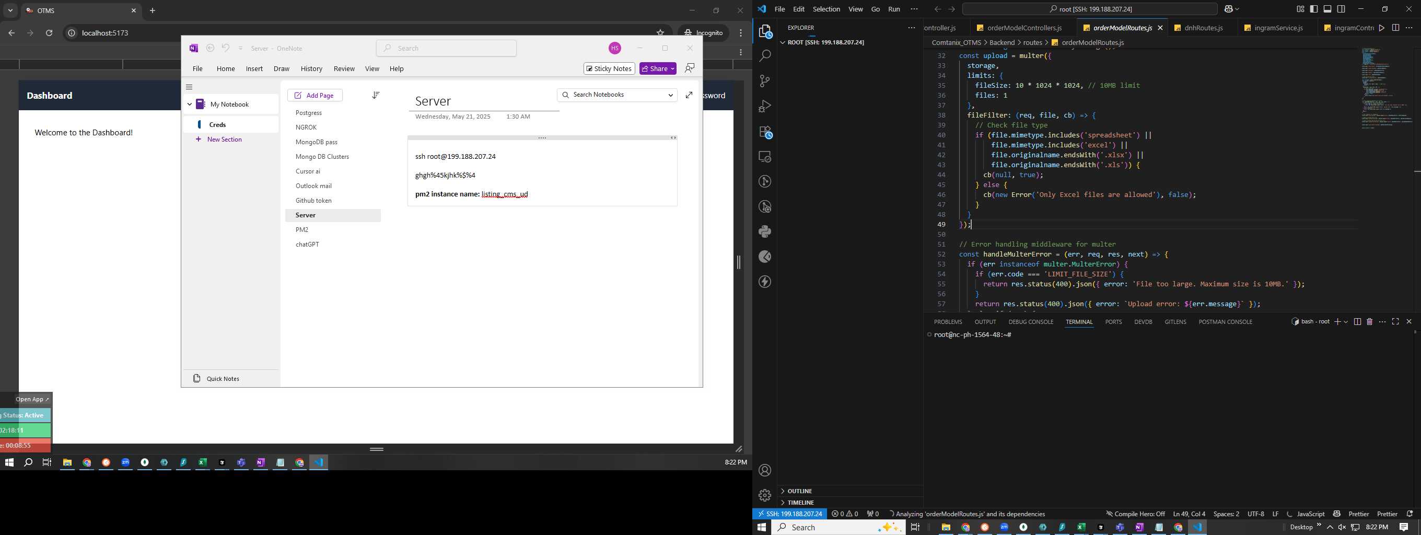Image resolution: width=1421 pixels, height=535 pixels.
Task: Open the Chrome tab search dropdown
Action: [10, 10]
